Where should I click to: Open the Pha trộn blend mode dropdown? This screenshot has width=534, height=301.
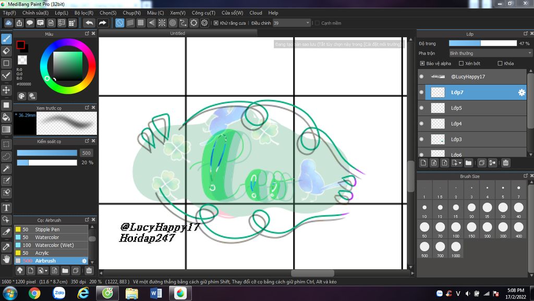[490, 53]
